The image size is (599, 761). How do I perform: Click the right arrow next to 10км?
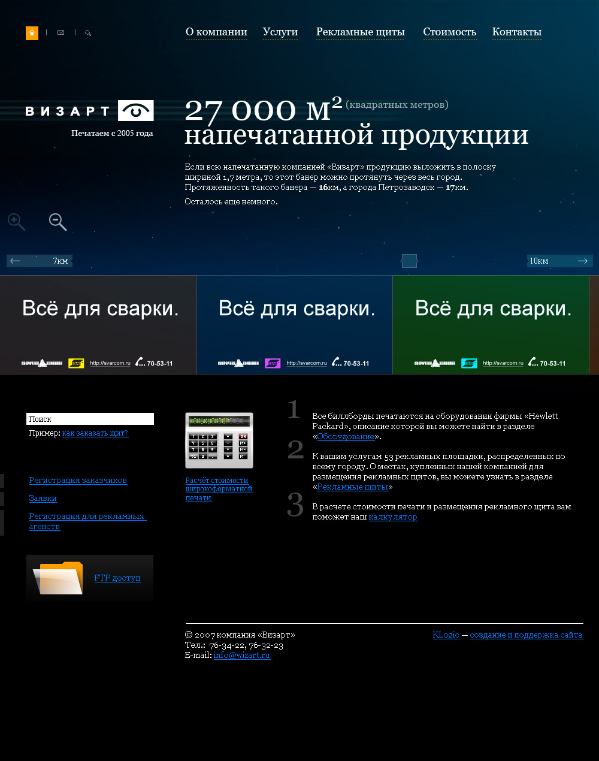(x=582, y=261)
